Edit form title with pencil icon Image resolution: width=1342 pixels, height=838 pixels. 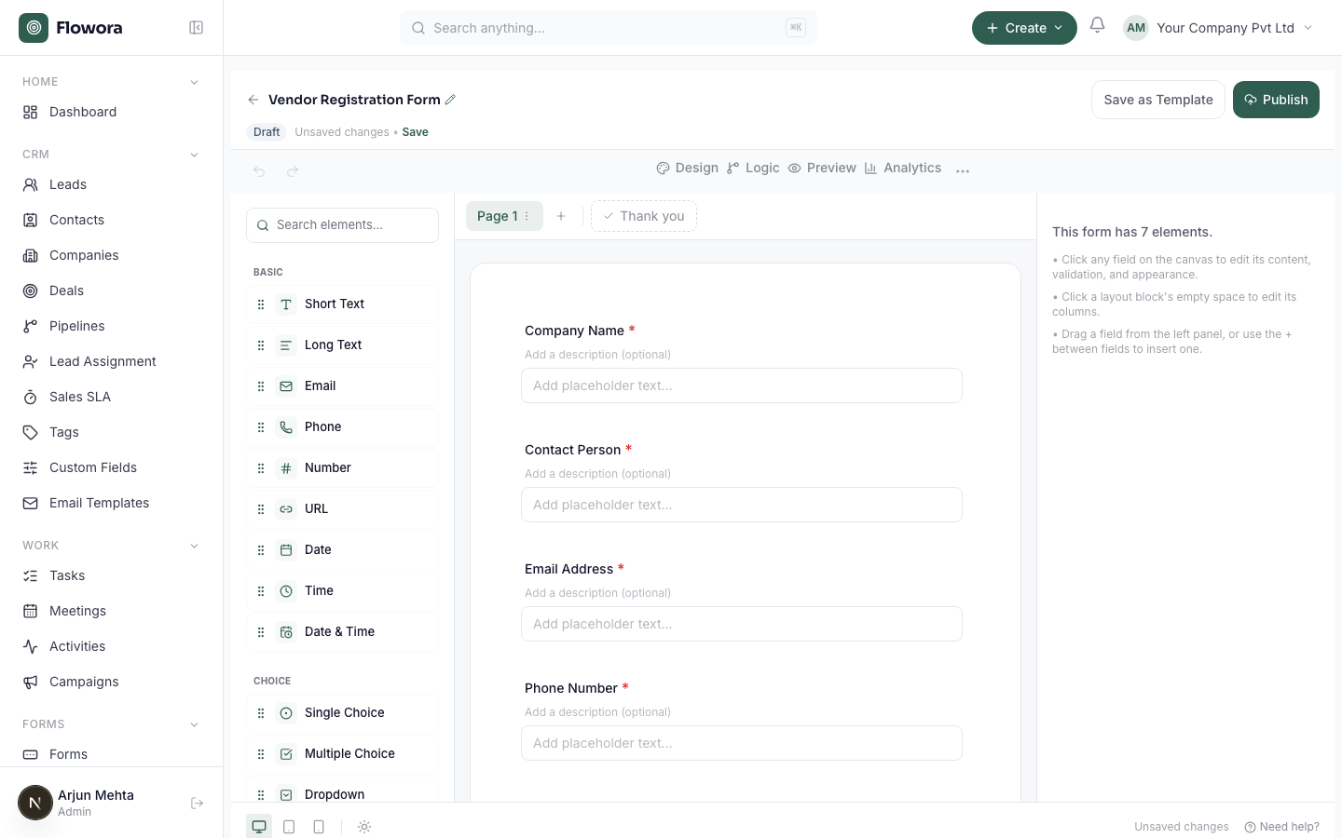pyautogui.click(x=450, y=100)
